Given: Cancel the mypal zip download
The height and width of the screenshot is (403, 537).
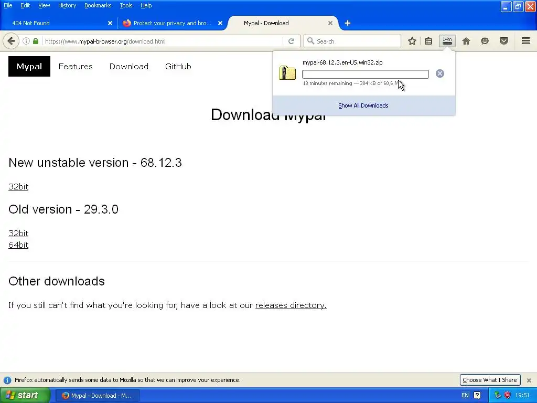Looking at the screenshot, I should [440, 73].
